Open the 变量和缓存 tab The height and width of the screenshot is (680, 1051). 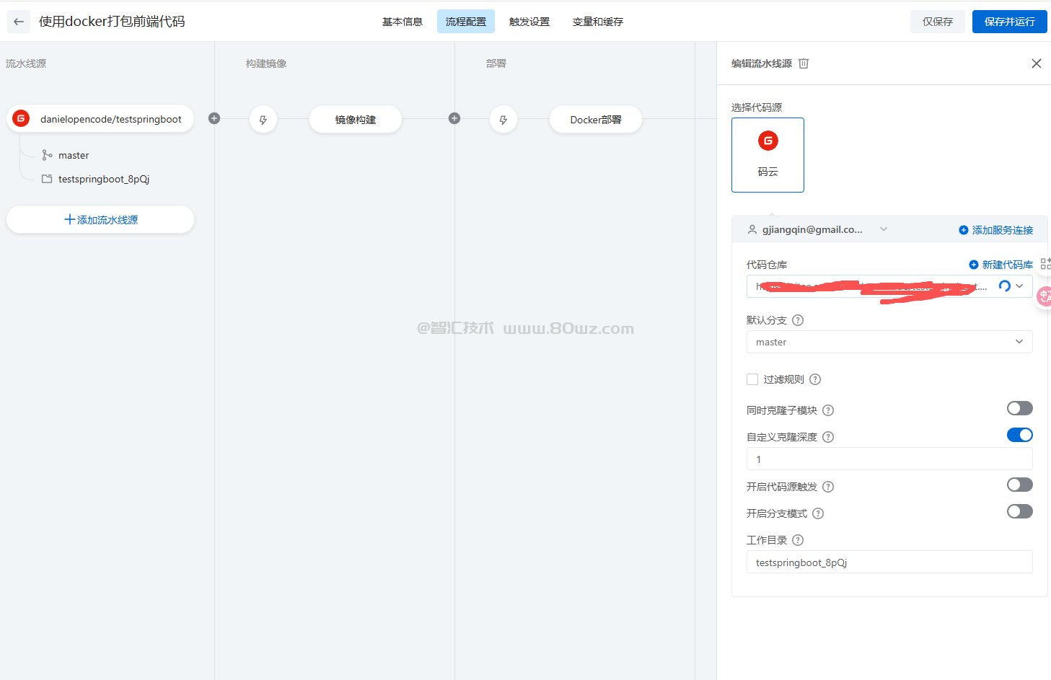tap(597, 22)
